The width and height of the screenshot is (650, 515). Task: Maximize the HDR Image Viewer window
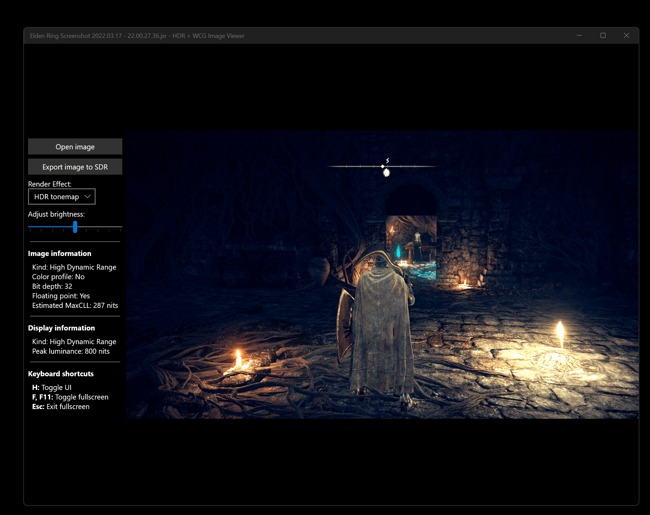coord(603,36)
